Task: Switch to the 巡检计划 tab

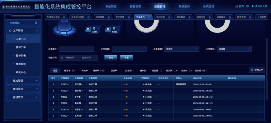Action: (201, 17)
